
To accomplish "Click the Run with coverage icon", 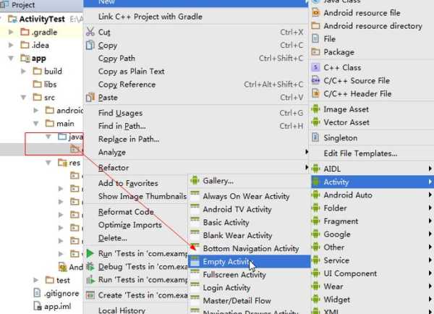I will coord(90,280).
